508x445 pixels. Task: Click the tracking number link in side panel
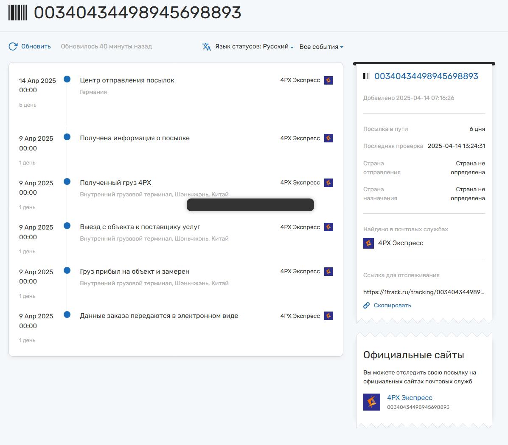coord(426,76)
